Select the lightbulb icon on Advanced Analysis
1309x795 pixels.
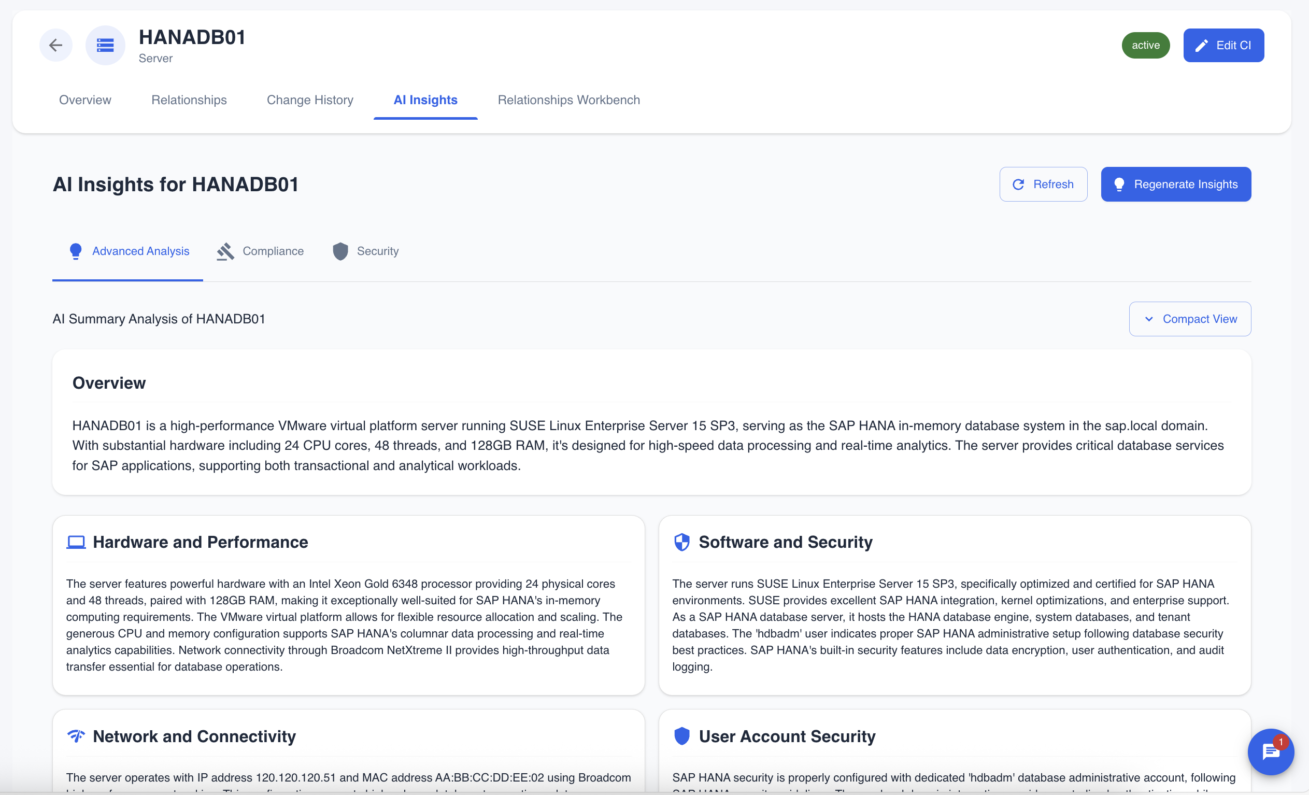tap(76, 251)
